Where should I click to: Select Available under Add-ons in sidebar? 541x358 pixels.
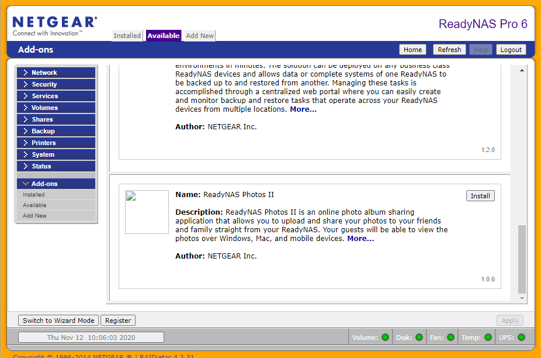point(34,205)
